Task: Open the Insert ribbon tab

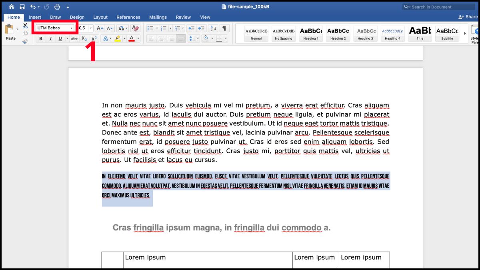Action: [x=35, y=17]
